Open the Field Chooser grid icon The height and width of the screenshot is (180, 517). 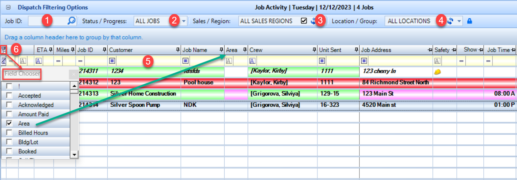coord(4,50)
